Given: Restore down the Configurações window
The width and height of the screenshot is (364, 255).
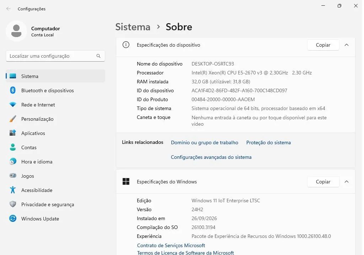Looking at the screenshot, I should tap(339, 6).
